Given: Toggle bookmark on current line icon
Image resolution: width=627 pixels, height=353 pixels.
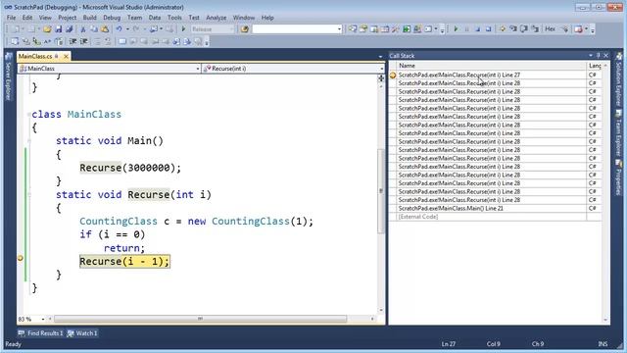Looking at the screenshot, I should [x=122, y=41].
